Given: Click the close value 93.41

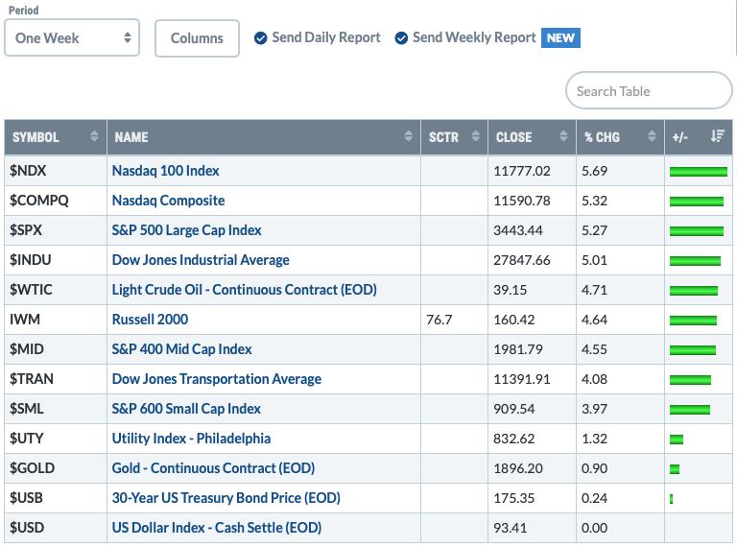Looking at the screenshot, I should (x=510, y=528).
